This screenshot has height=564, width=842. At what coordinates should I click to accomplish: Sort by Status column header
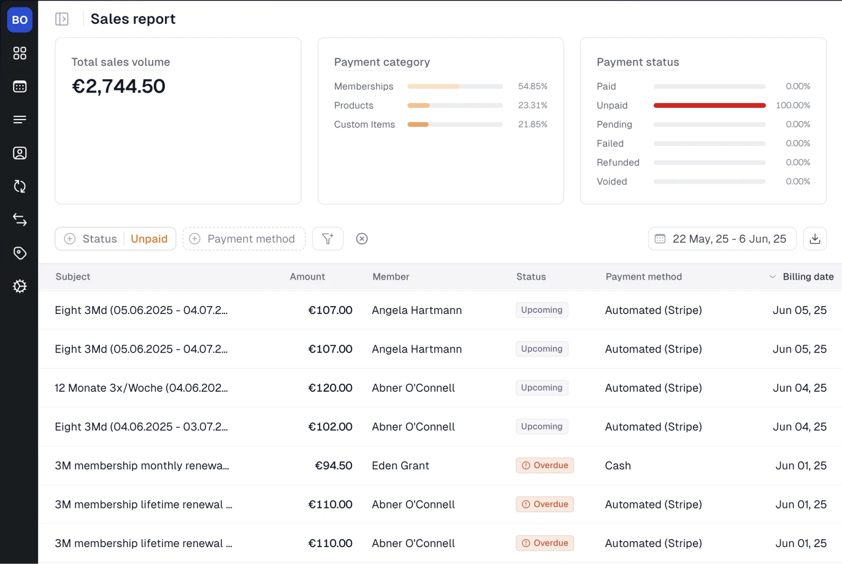(531, 277)
